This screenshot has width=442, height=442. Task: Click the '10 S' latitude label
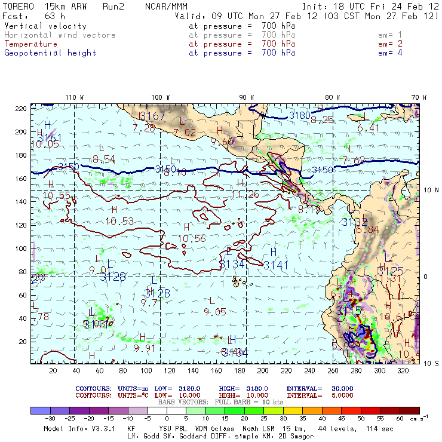pyautogui.click(x=431, y=364)
